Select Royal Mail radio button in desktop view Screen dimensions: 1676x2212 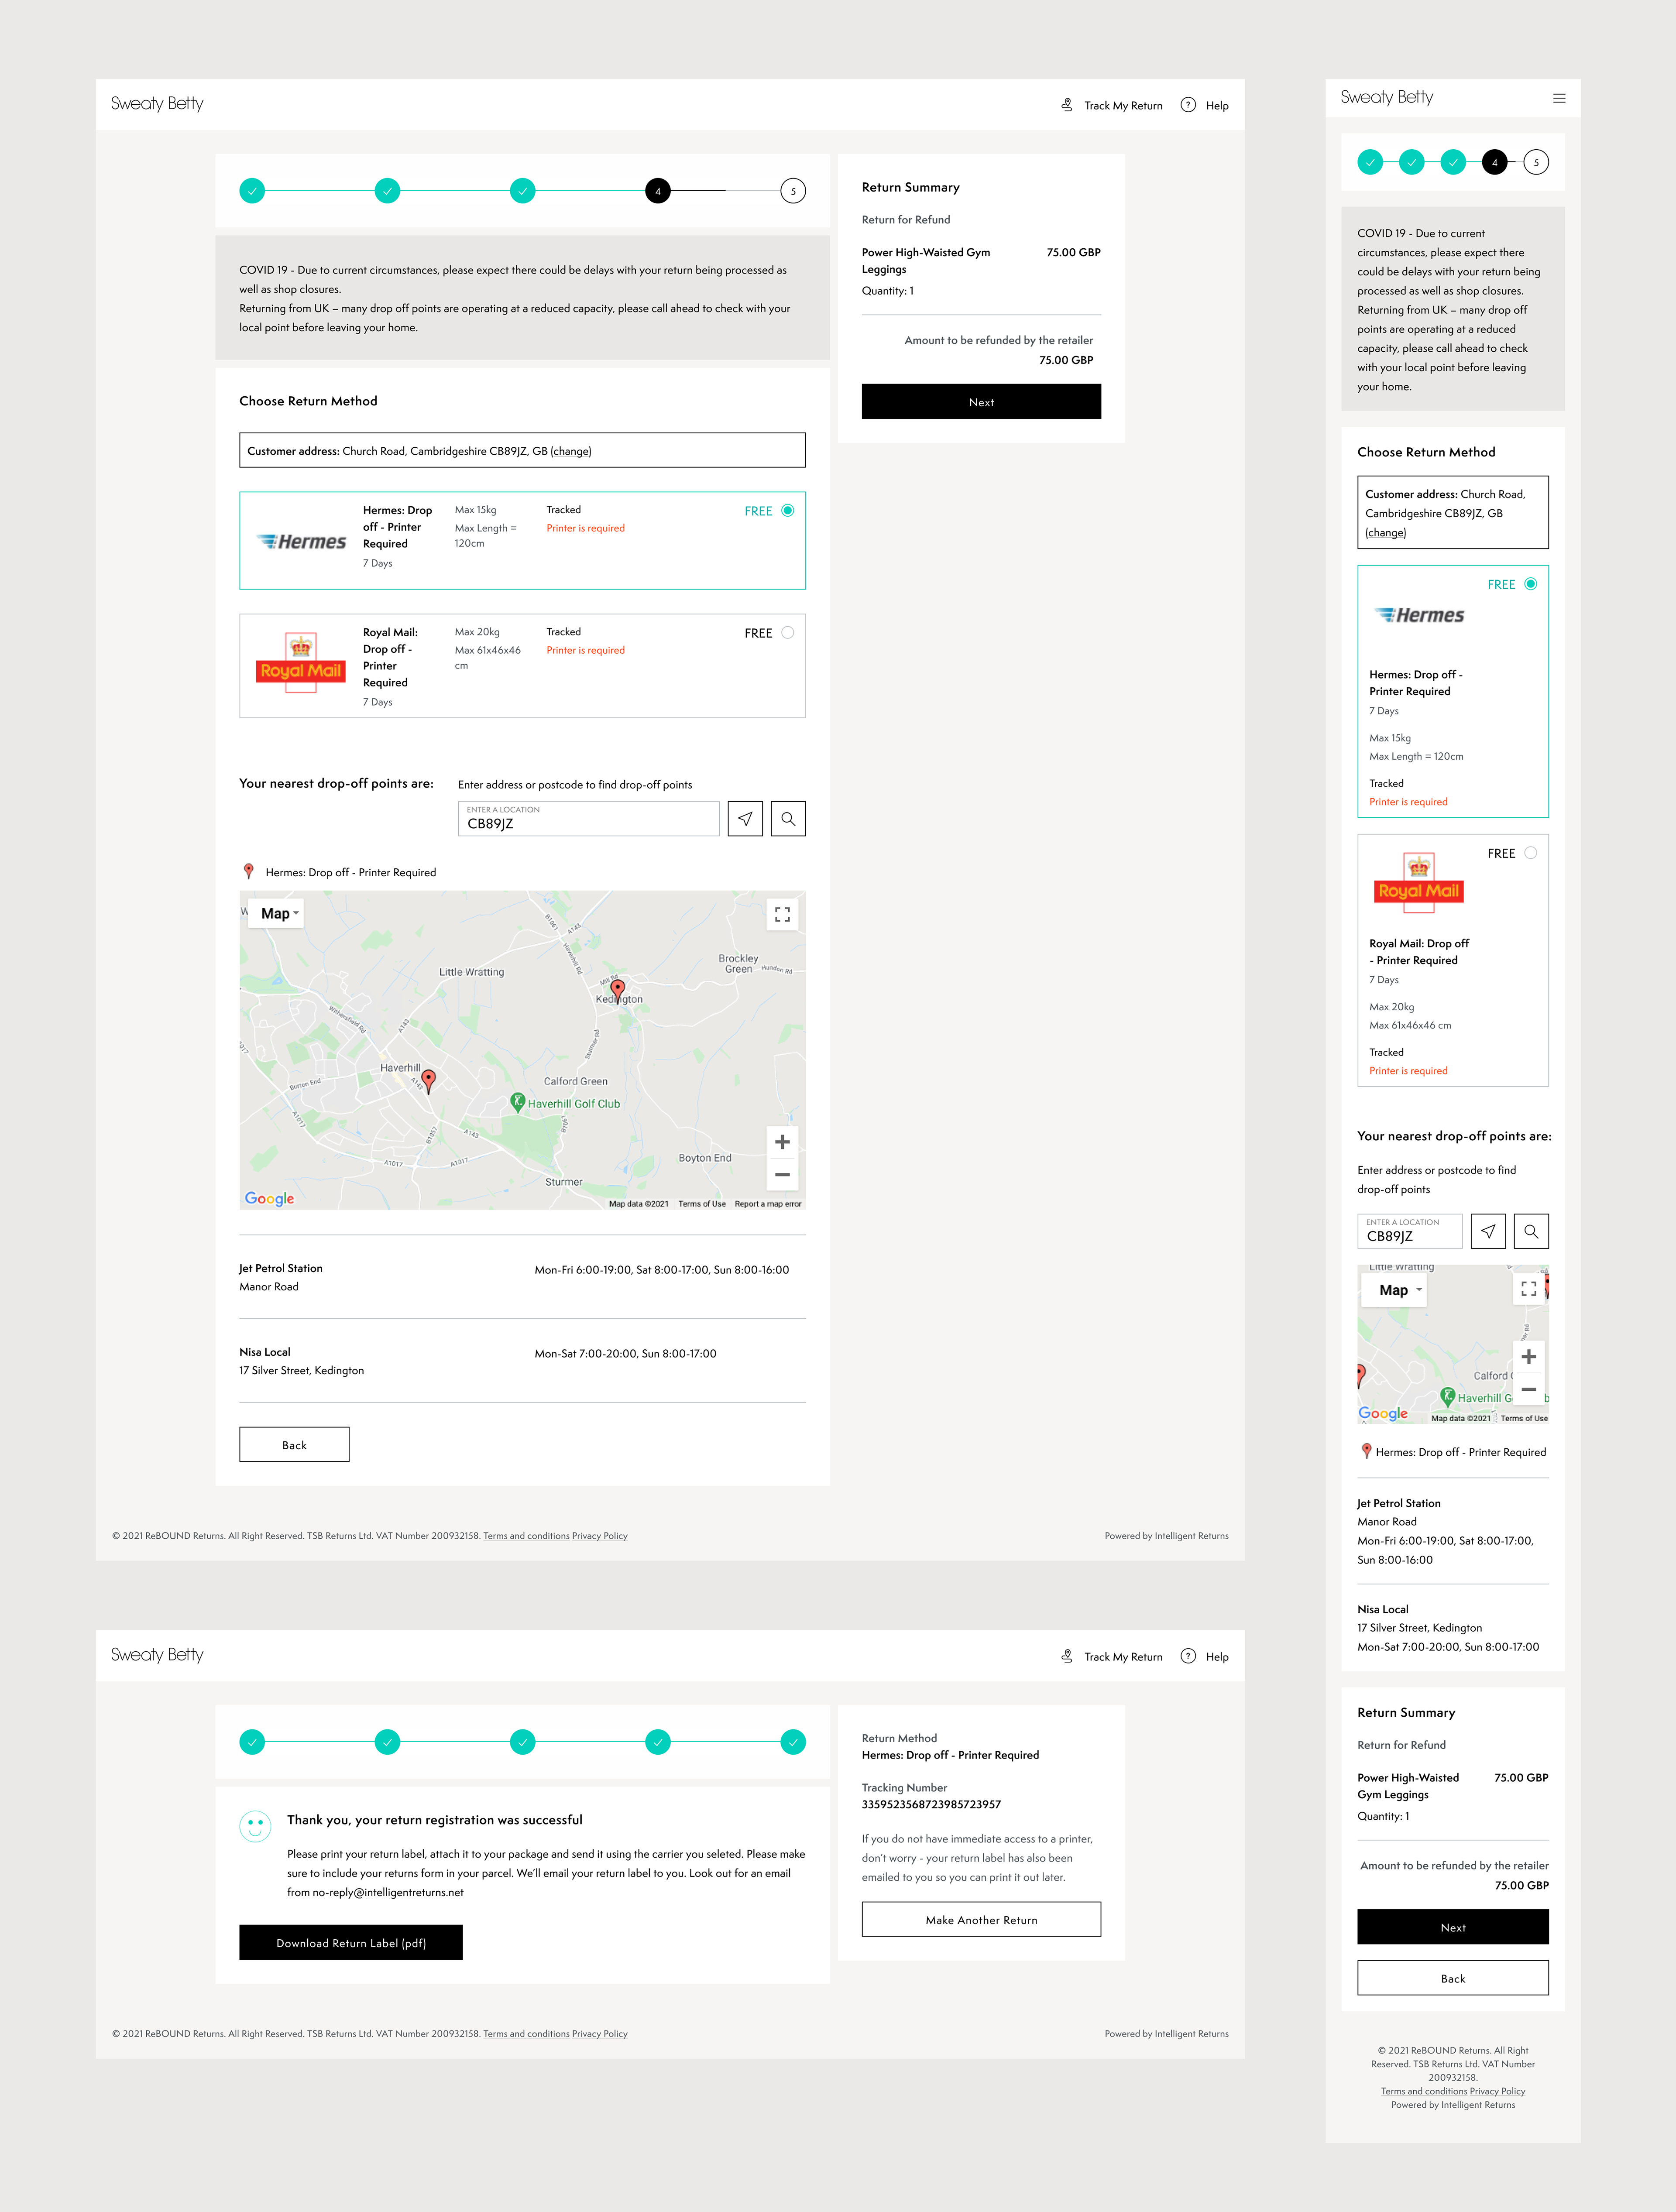tap(788, 632)
